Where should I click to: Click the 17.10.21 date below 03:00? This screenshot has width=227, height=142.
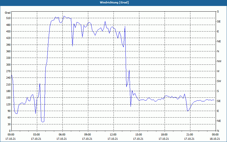click(x=36, y=139)
